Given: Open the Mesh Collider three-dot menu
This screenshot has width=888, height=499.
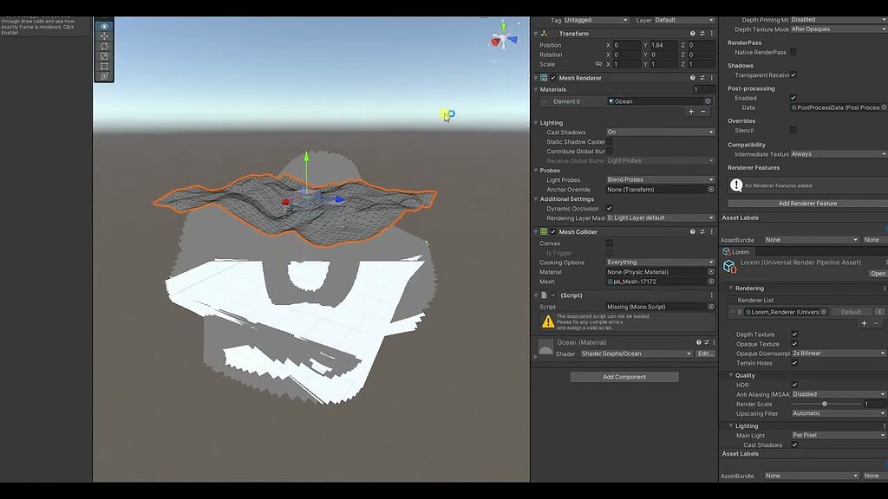Looking at the screenshot, I should coord(711,231).
